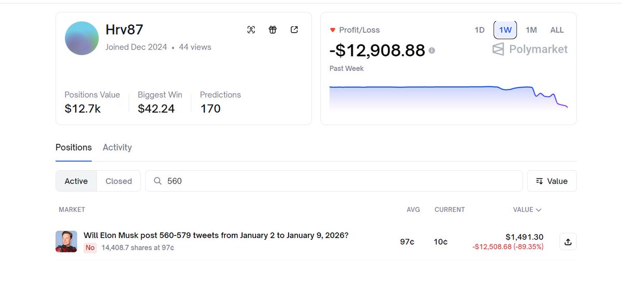Click the Hrv87 profile avatar
622x284 pixels.
[x=82, y=38]
